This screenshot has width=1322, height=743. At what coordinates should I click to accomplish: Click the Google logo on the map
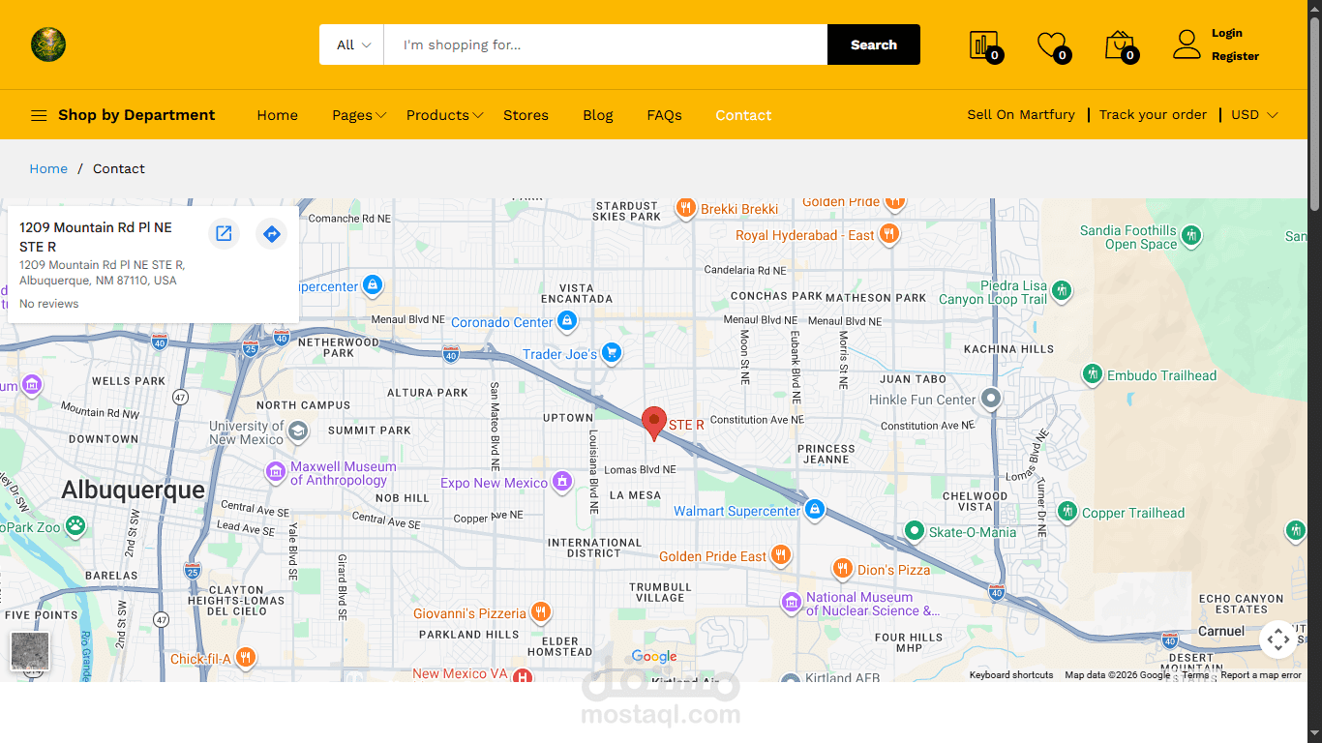pyautogui.click(x=654, y=657)
